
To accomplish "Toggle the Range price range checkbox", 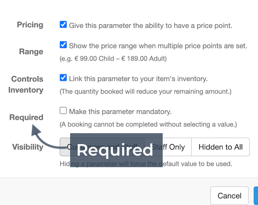I will click(x=63, y=45).
